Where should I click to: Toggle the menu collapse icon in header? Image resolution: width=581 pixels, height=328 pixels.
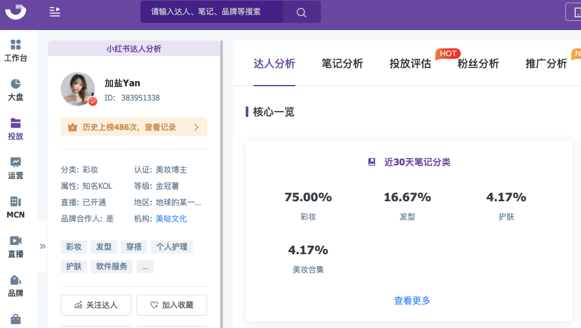55,12
